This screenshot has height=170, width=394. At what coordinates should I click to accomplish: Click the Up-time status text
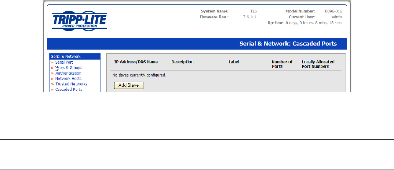pyautogui.click(x=305, y=23)
